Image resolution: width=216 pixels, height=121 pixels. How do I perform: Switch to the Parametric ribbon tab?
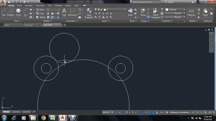pyautogui.click(x=40, y=5)
